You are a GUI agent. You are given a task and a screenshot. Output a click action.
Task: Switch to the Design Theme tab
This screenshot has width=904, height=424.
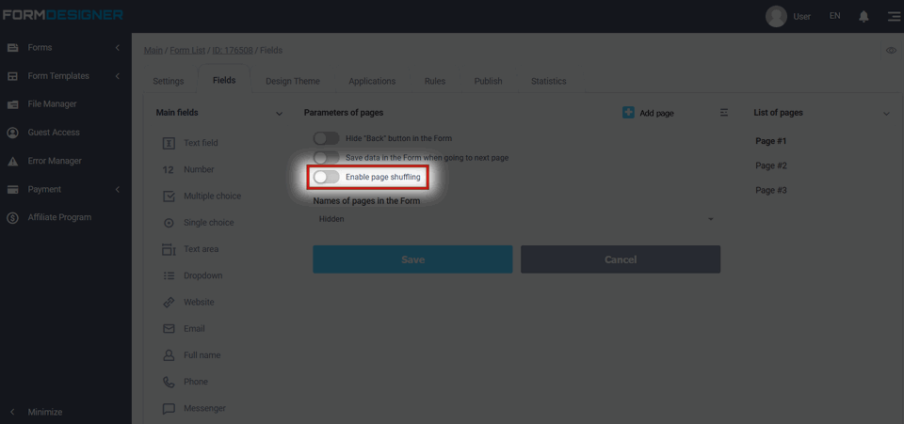click(292, 81)
